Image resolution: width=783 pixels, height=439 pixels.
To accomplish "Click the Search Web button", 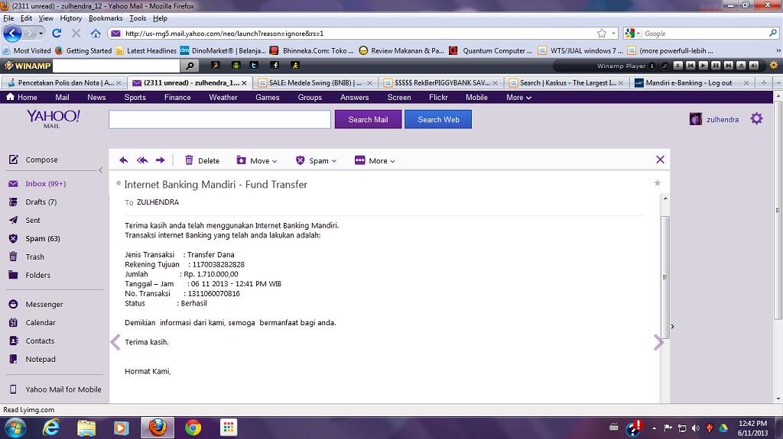I will click(438, 119).
